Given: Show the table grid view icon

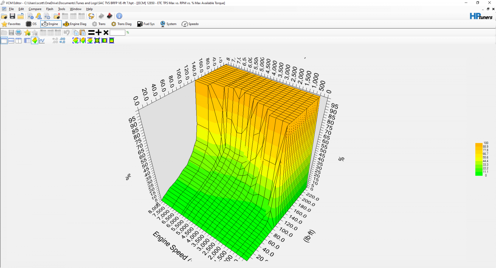Looking at the screenshot, I should click(x=27, y=40).
